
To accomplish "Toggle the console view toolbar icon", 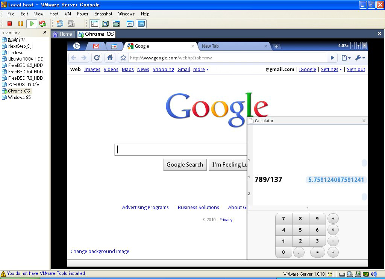I will (x=141, y=24).
